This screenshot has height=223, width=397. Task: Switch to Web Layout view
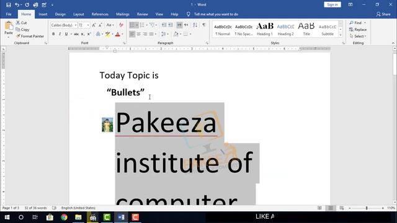coord(342,208)
